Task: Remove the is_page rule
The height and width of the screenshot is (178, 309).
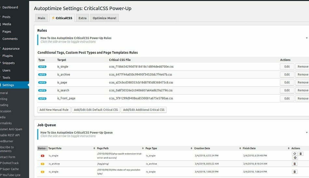Action: click(x=302, y=82)
